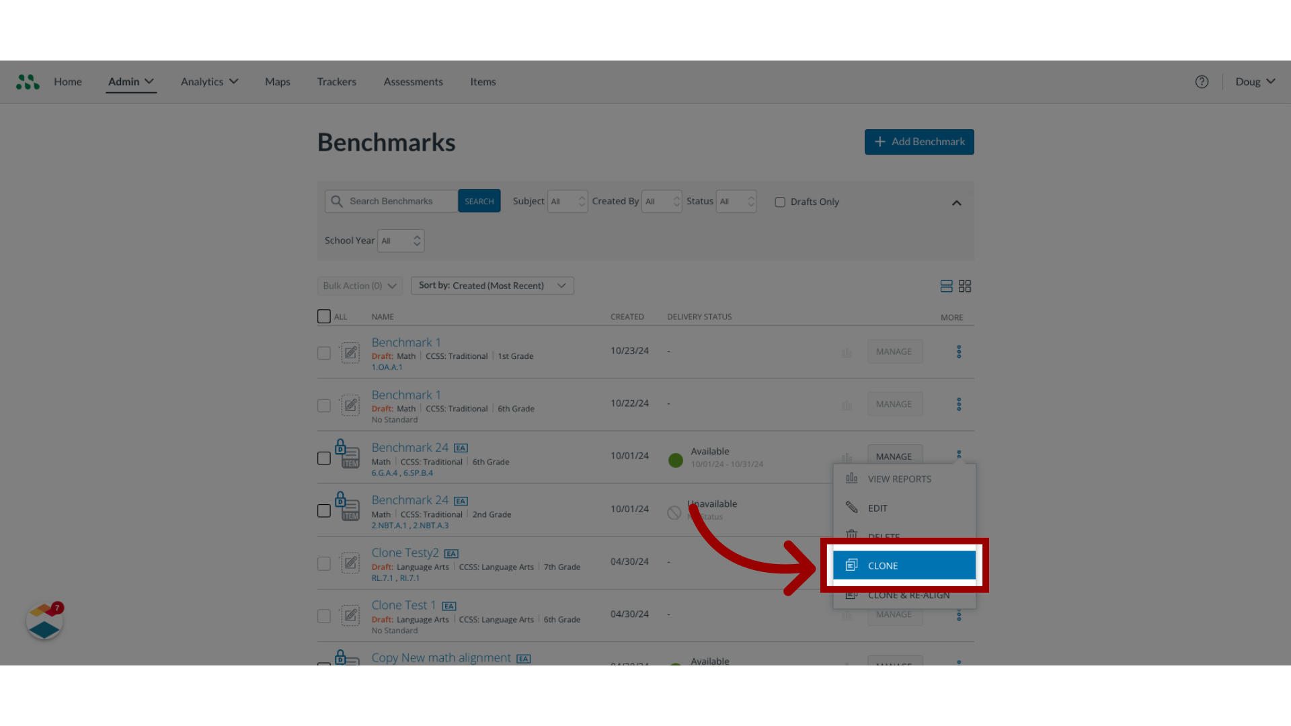Toggle the Drafts Only checkbox

[779, 201]
